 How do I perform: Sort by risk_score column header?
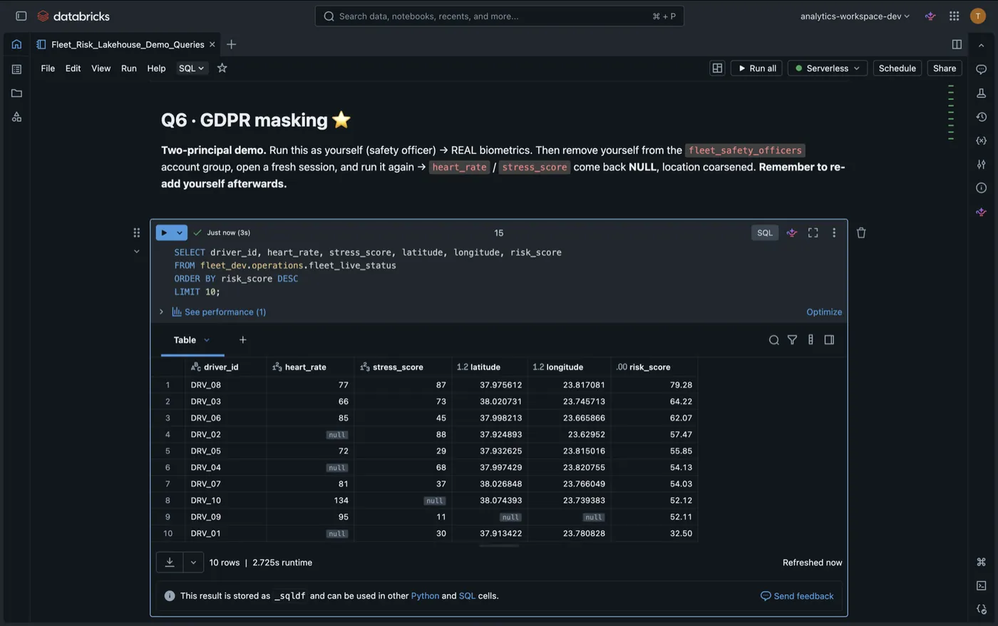click(654, 366)
